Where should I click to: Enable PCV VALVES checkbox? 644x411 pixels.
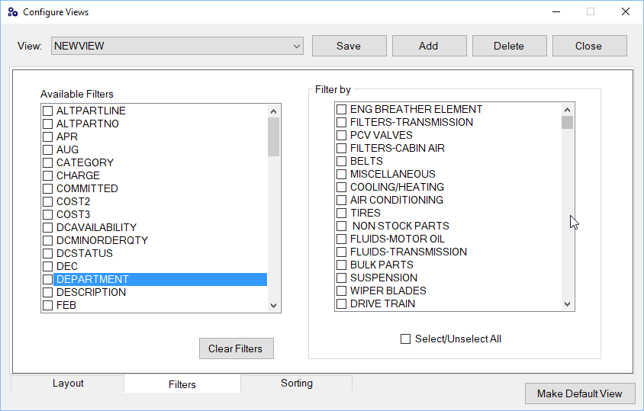[x=341, y=135]
